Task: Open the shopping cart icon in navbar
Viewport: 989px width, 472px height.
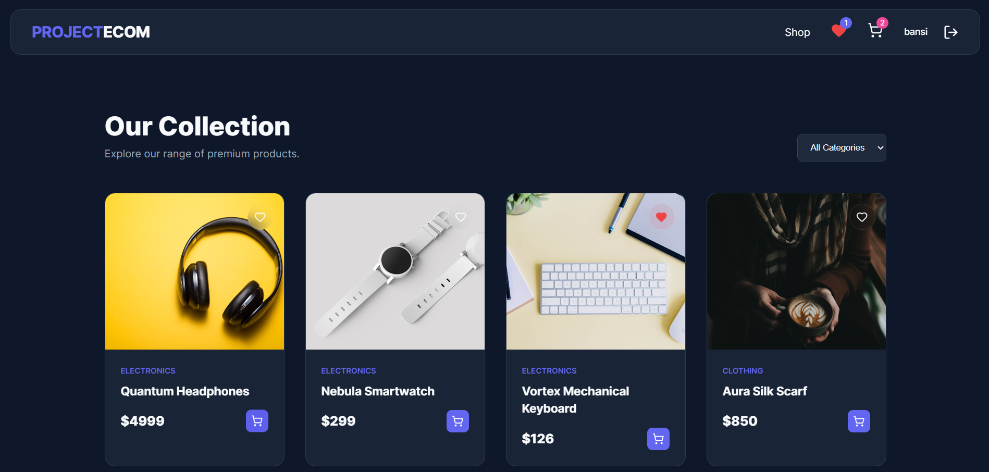Action: (875, 31)
